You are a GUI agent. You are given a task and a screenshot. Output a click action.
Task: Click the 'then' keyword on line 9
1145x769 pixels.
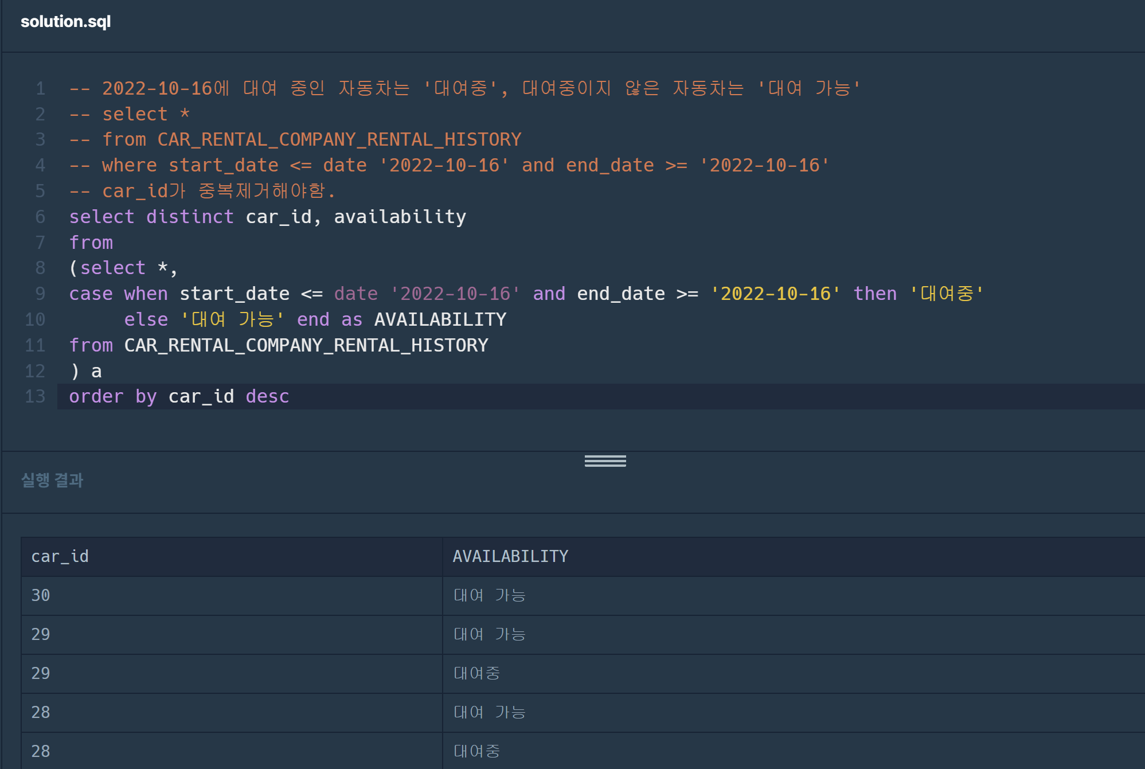tap(874, 294)
